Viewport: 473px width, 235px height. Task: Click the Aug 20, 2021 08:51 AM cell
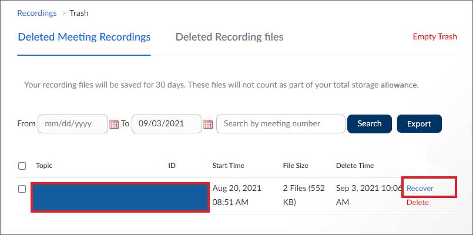click(x=237, y=195)
